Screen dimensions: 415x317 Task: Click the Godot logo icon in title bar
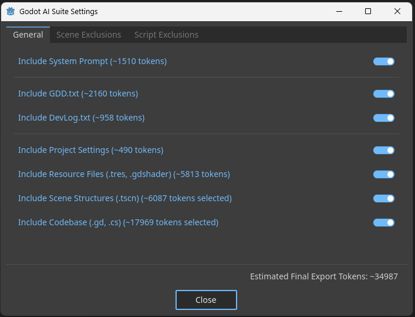pyautogui.click(x=11, y=11)
